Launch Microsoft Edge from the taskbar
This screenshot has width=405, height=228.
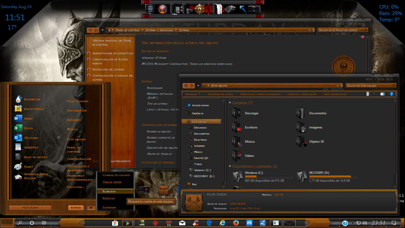click(209, 223)
